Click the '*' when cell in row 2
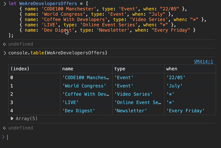The width and height of the screenshot is (221, 148). tap(190, 94)
